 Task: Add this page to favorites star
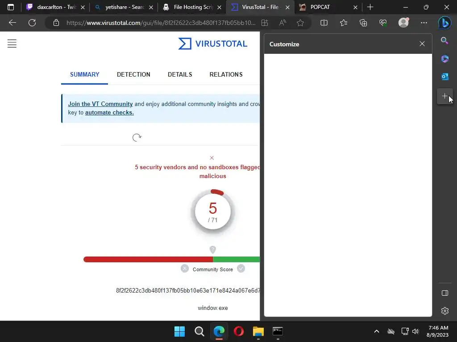tap(300, 23)
